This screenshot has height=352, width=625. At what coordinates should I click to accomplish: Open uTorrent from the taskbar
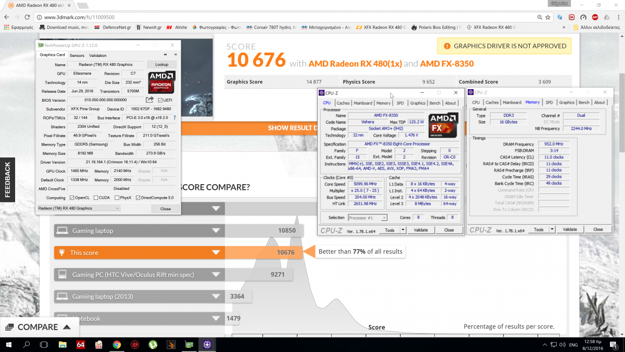coord(153,345)
